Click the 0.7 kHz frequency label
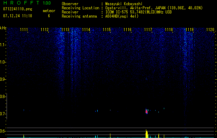 pyautogui.click(x=3, y=114)
